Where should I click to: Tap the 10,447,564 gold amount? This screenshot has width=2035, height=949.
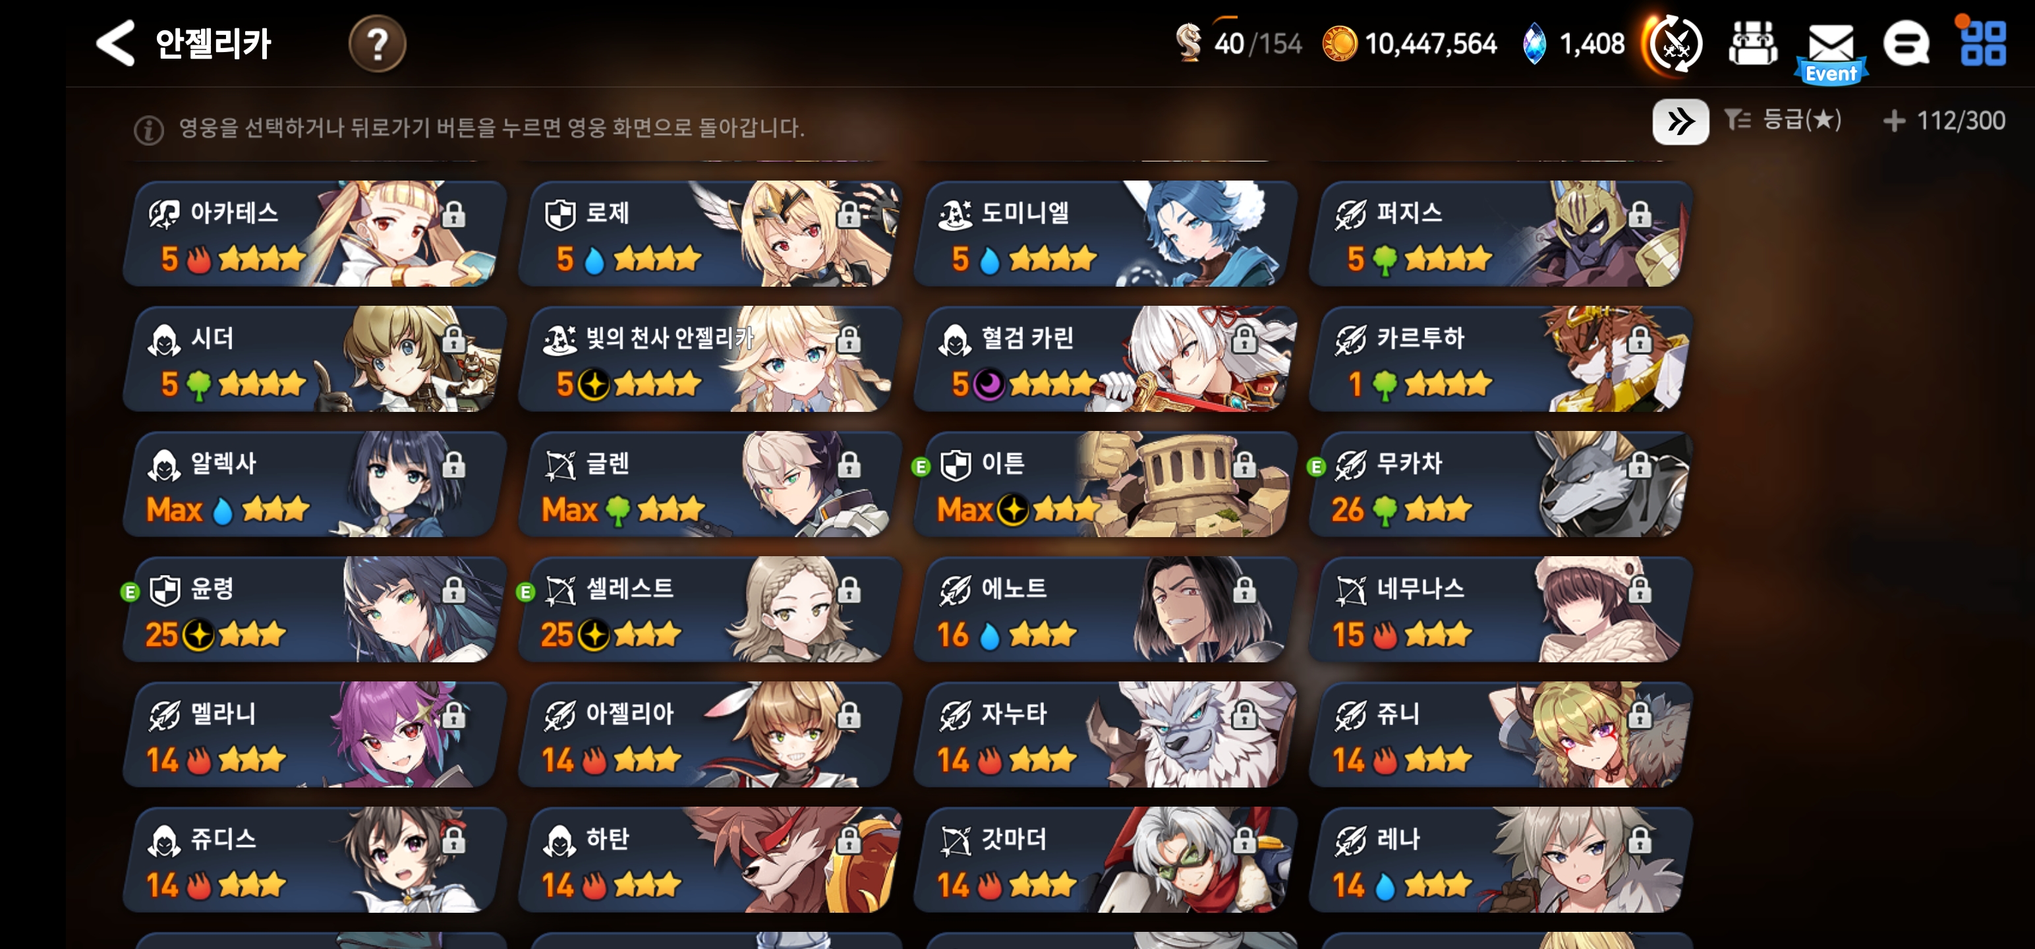1431,44
